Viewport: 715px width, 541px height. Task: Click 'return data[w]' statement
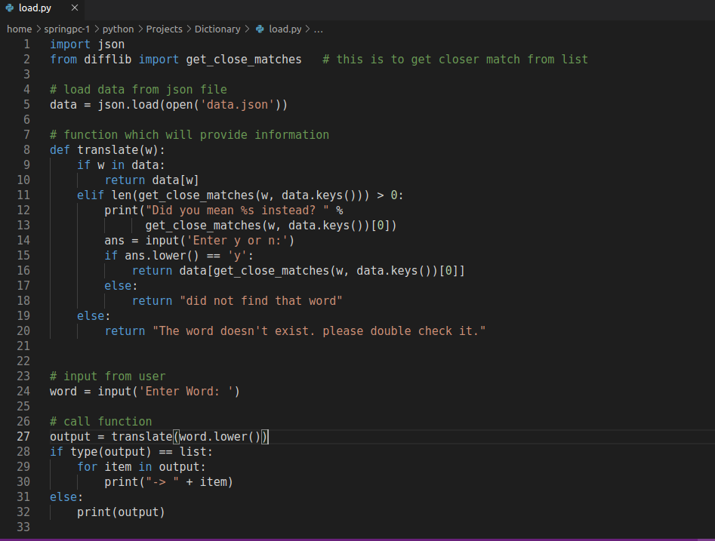(152, 180)
